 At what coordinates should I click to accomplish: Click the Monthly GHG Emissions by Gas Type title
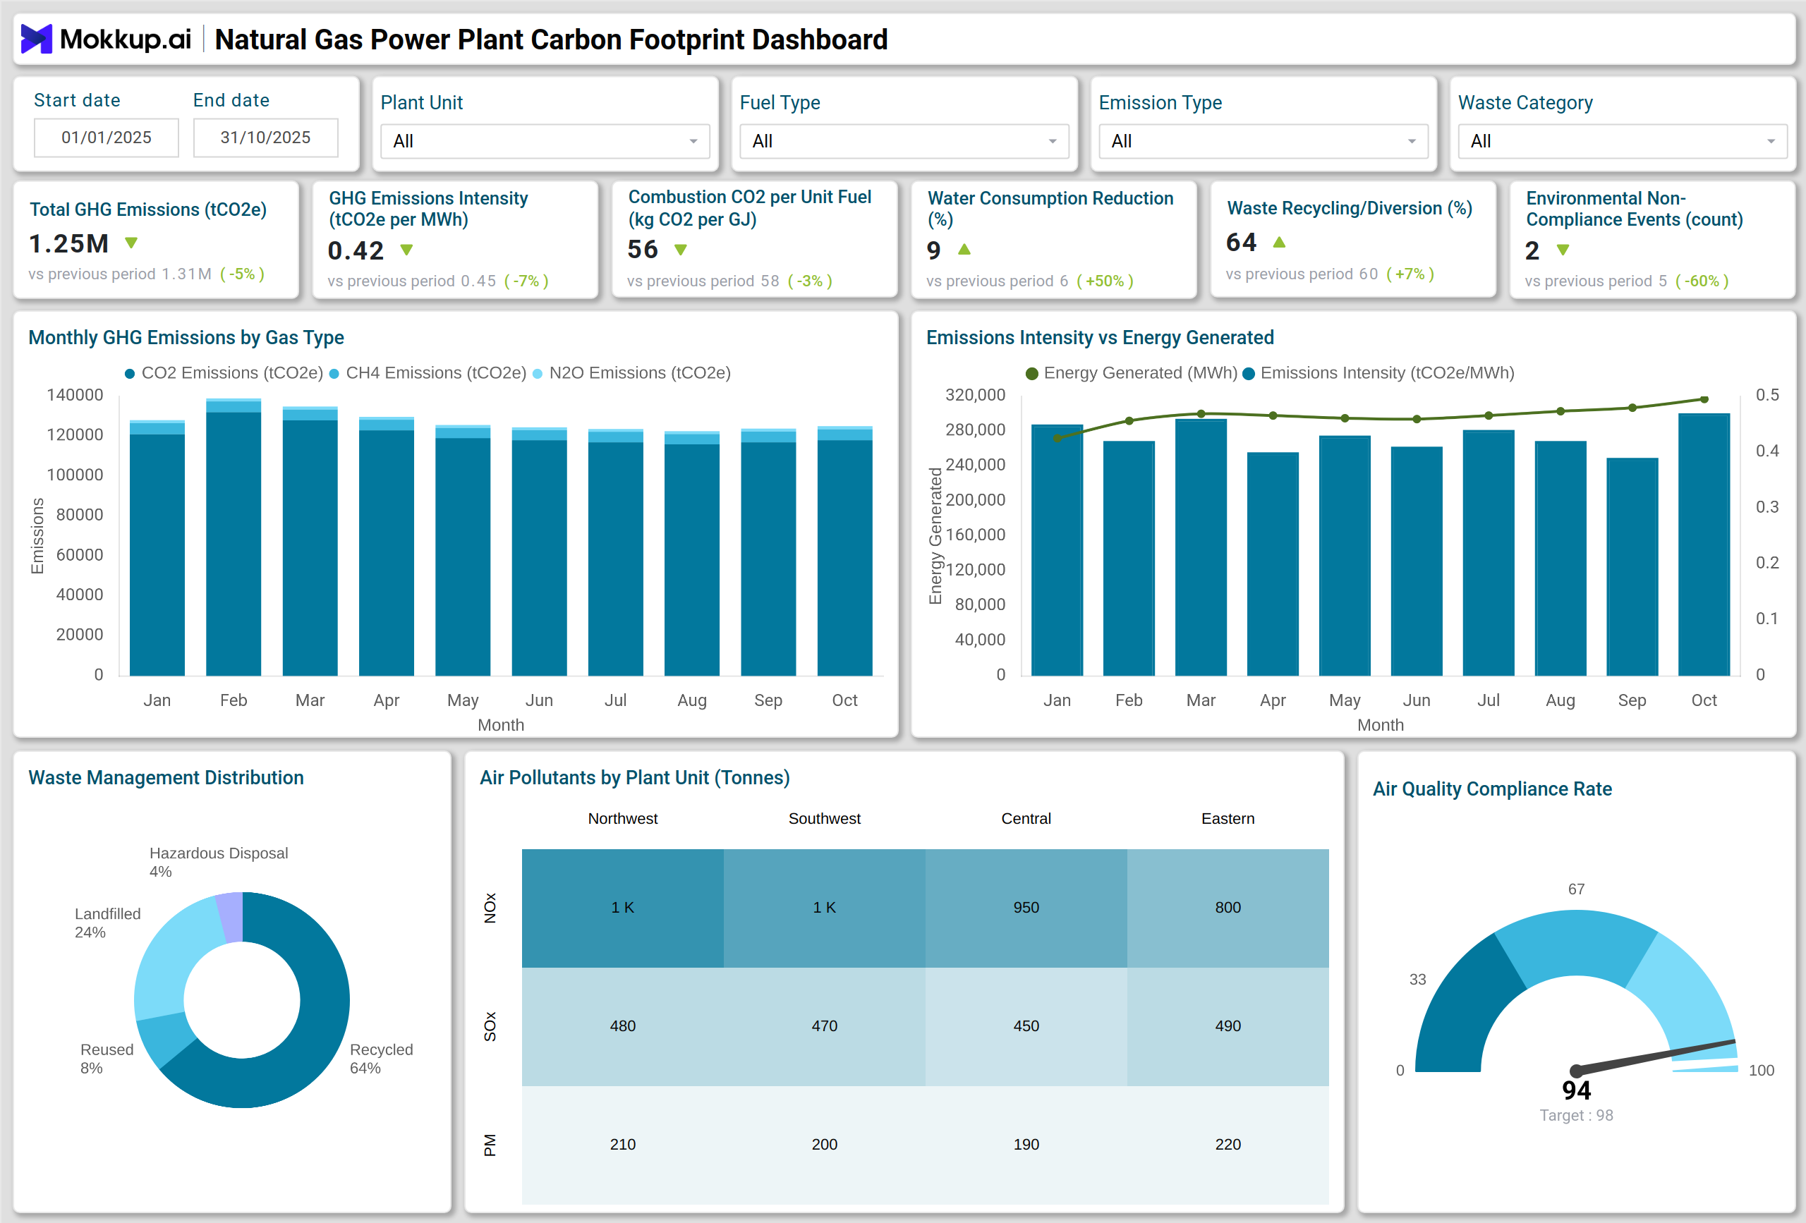pos(186,337)
